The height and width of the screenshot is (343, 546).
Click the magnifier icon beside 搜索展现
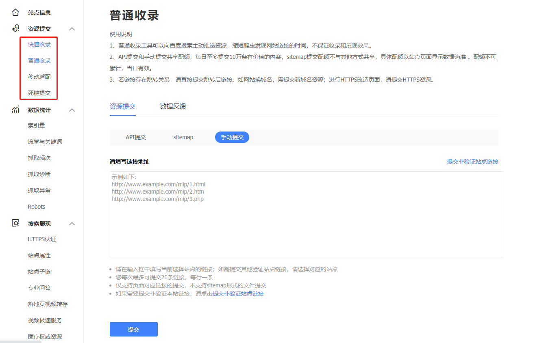pyautogui.click(x=15, y=223)
